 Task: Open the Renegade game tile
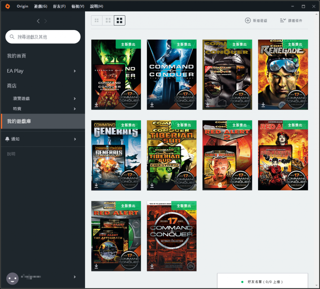click(283, 75)
